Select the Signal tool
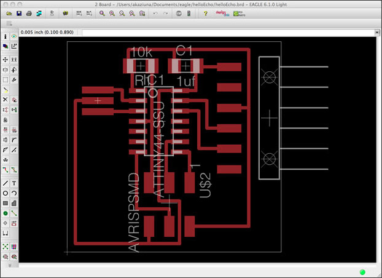382x278 pixels. 14,213
